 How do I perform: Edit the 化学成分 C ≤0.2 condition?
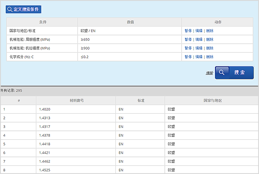[x=199, y=57]
